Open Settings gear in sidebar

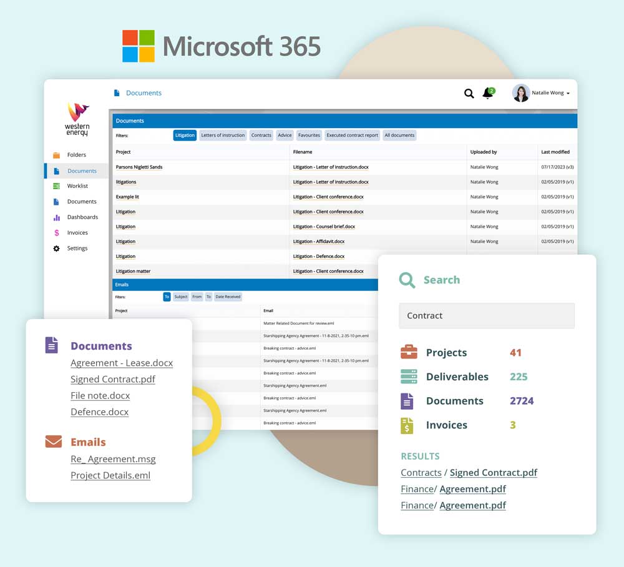click(57, 249)
